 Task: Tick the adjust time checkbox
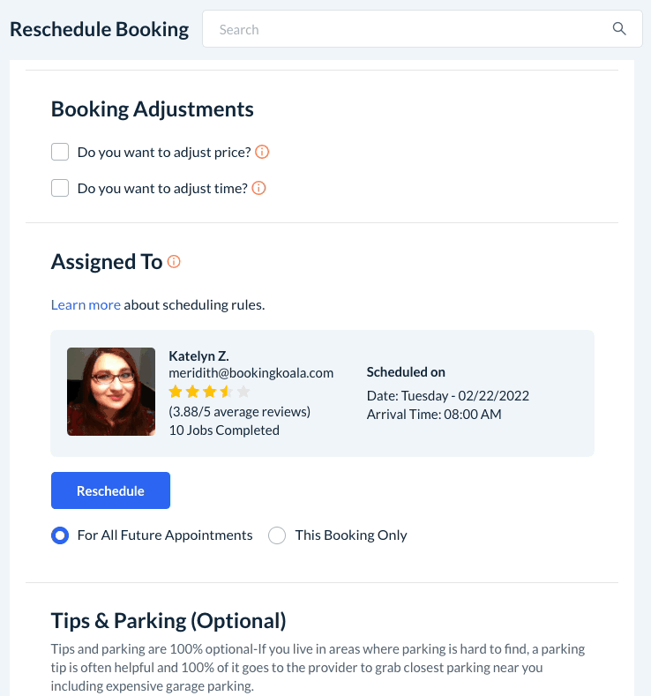60,188
